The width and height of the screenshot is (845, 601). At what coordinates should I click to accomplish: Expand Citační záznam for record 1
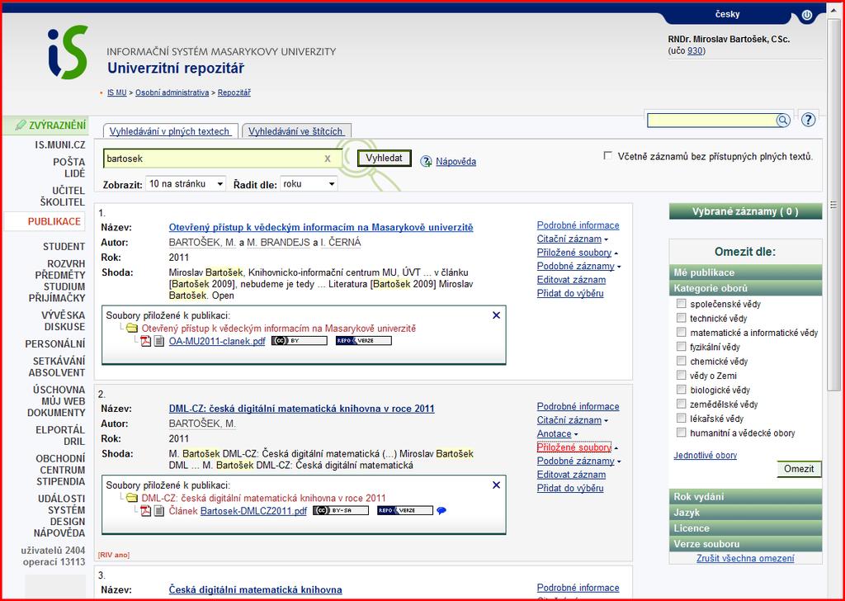[573, 239]
